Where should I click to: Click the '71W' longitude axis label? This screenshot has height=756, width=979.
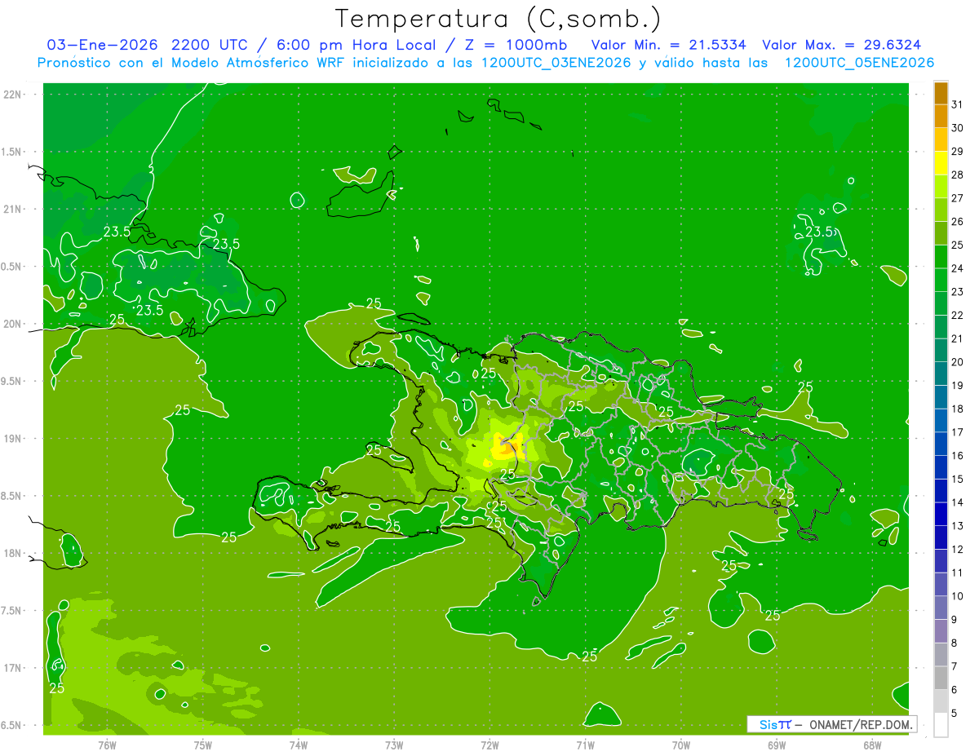coord(585,745)
